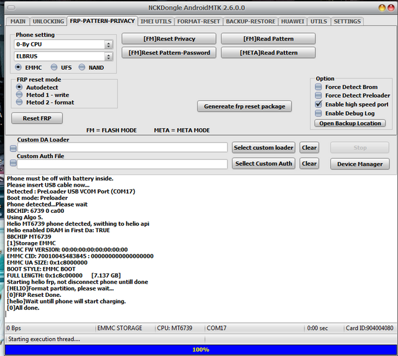
Task: Click the red close window button
Action: tap(391, 8)
